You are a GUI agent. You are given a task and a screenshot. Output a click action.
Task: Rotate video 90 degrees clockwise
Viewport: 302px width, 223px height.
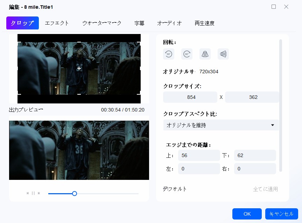(x=187, y=54)
